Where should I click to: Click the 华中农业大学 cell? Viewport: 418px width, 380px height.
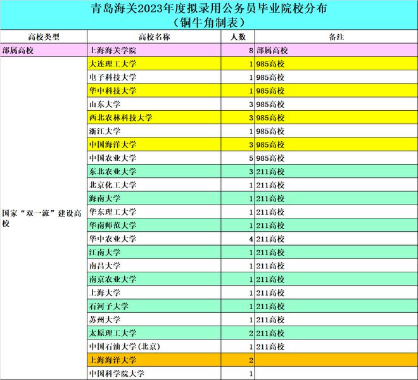click(x=154, y=239)
